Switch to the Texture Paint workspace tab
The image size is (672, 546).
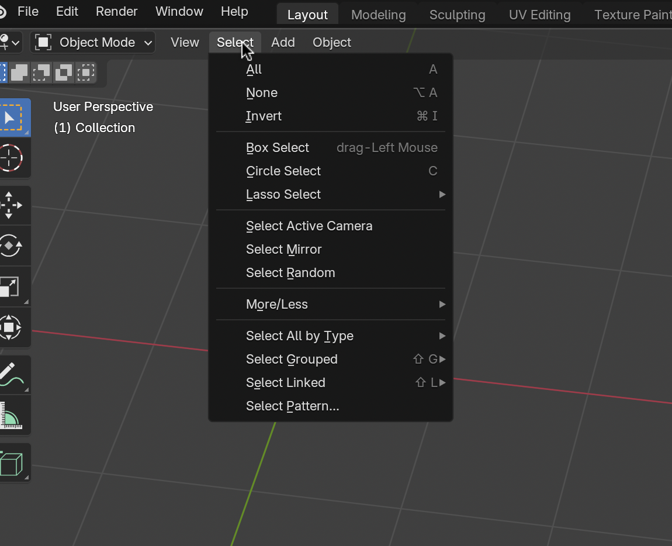tap(633, 15)
